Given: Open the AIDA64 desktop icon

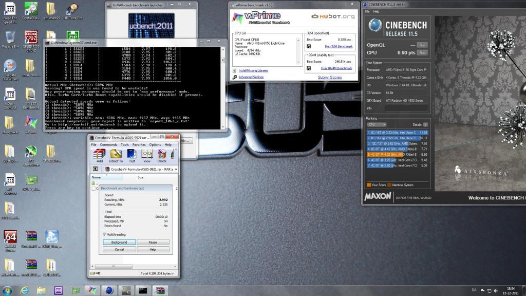Looking at the screenshot, I should pos(10,241).
